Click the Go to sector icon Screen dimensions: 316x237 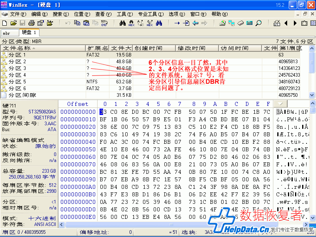coord(186,23)
